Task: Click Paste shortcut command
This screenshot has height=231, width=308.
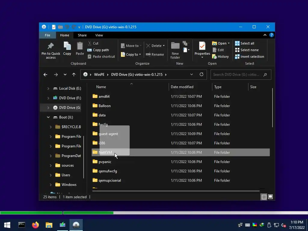Action: (x=101, y=57)
